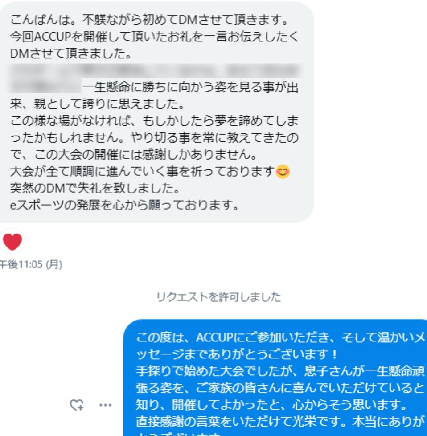Click the line DMさせて頂きました。
This screenshot has width=427, height=436.
71,53
